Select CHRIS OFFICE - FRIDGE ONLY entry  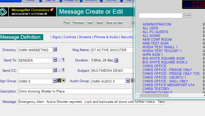pyautogui.click(x=167, y=70)
